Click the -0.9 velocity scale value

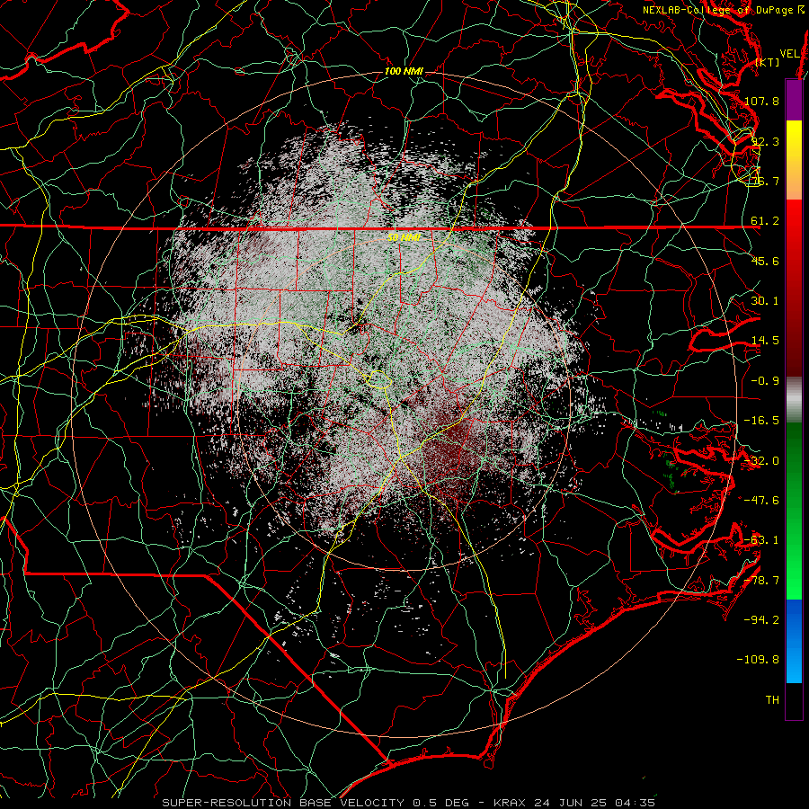click(x=765, y=381)
